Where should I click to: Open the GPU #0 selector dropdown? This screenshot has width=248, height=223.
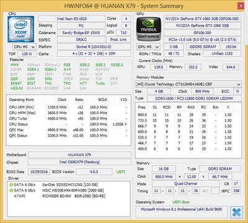[148, 47]
